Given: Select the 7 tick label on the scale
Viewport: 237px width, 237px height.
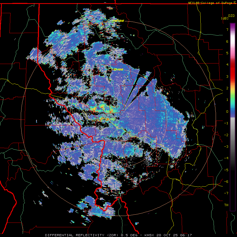Looking at the screenshot, I should [227, 29].
